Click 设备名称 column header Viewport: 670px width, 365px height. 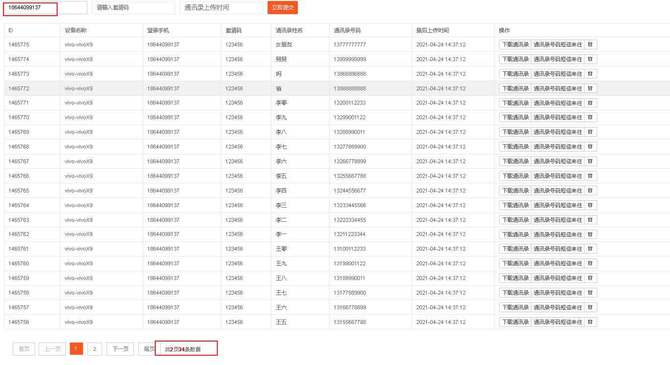click(76, 30)
